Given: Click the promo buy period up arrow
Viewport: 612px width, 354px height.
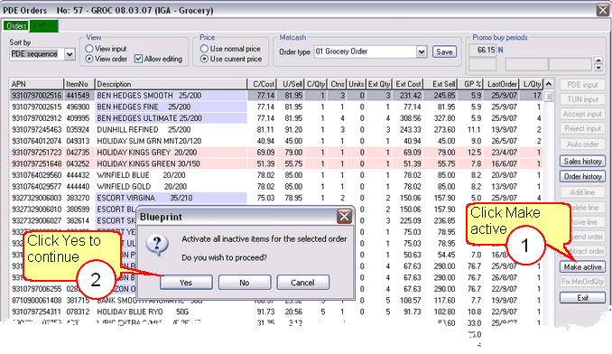Looking at the screenshot, I should (598, 61).
